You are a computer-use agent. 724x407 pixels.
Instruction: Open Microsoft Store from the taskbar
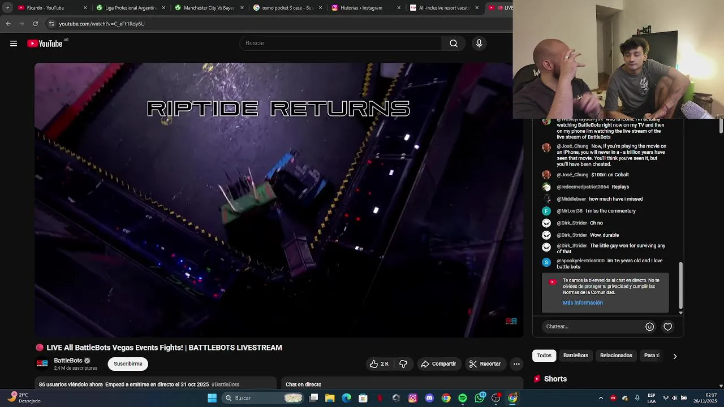(x=363, y=398)
